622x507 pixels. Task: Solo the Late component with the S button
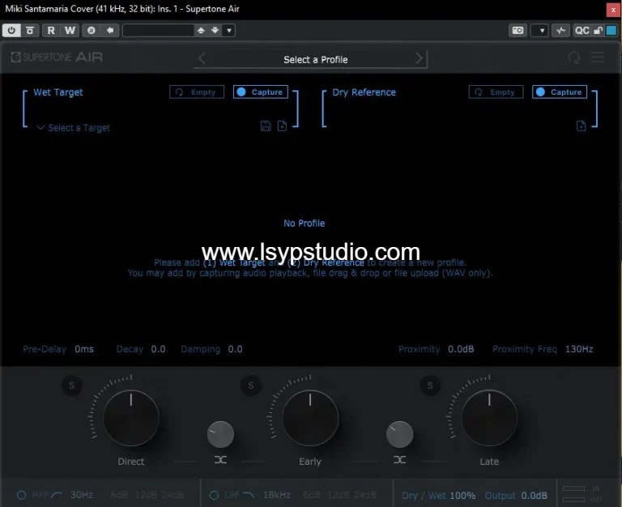(430, 386)
